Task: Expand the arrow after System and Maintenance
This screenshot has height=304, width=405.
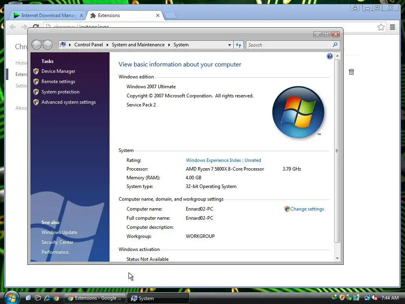Action: (169, 45)
